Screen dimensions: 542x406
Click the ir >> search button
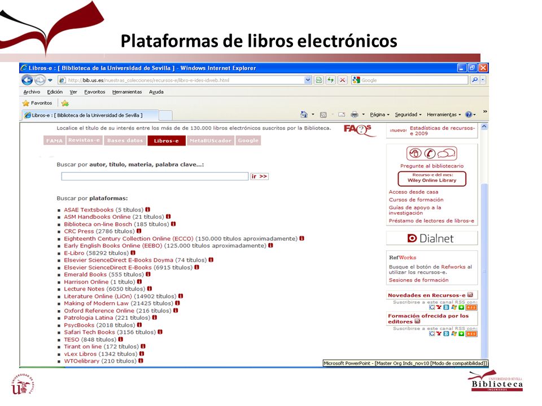click(259, 176)
